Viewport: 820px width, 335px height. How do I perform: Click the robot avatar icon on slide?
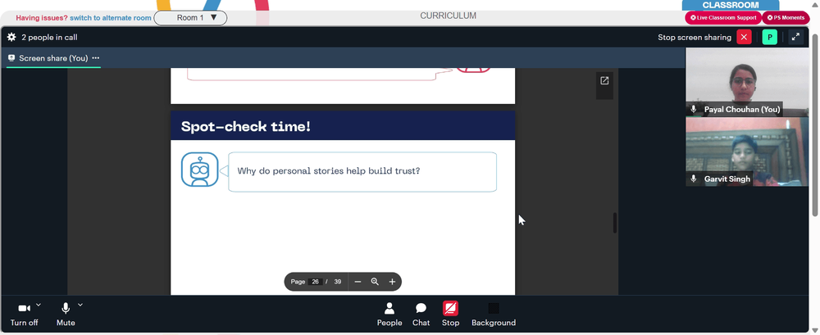200,170
